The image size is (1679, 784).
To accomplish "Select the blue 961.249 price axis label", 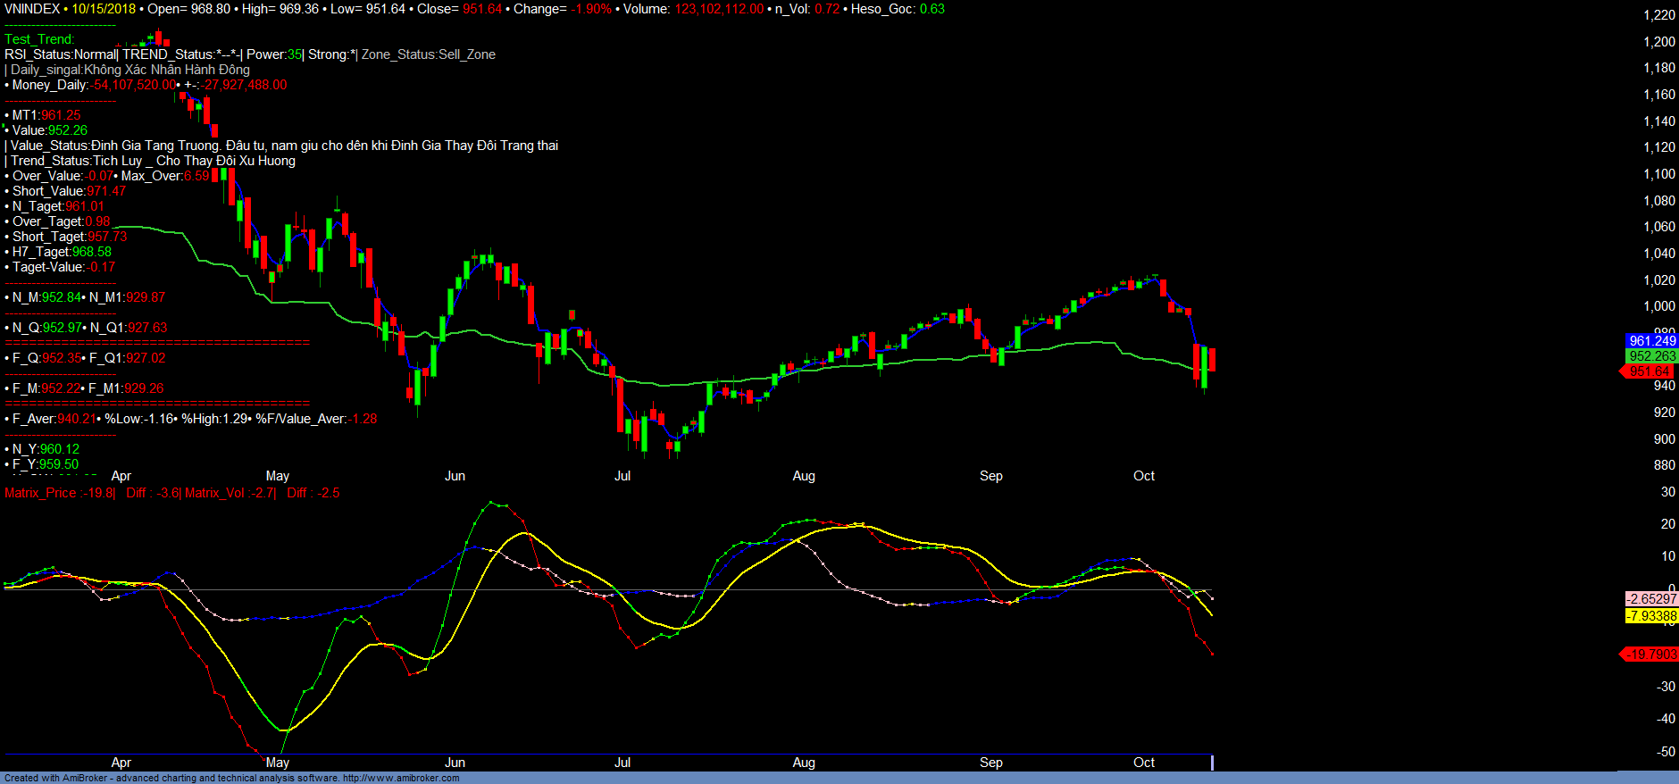I will click(x=1651, y=341).
